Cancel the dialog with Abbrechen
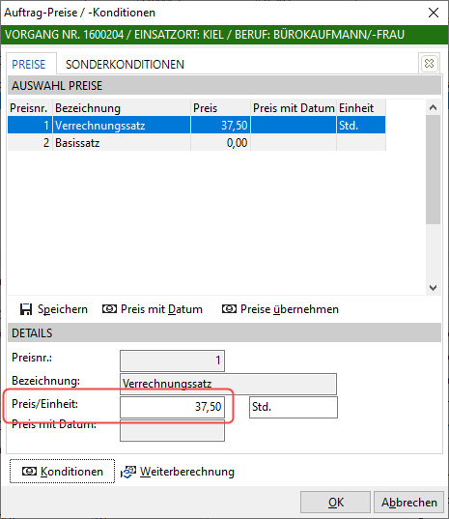This screenshot has width=449, height=519. point(409,503)
